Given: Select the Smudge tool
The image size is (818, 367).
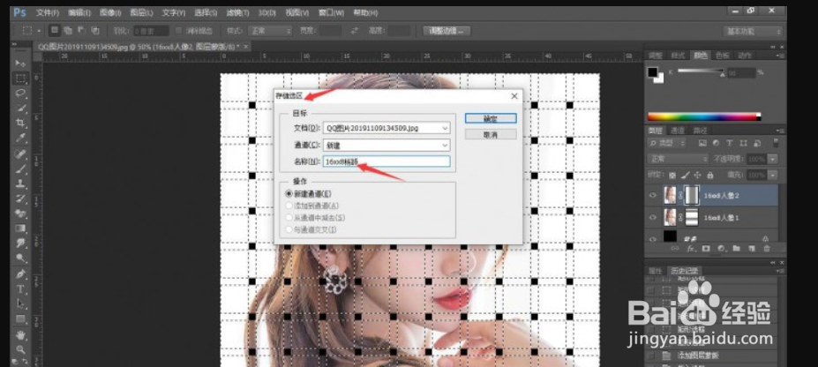Looking at the screenshot, I should (20, 243).
